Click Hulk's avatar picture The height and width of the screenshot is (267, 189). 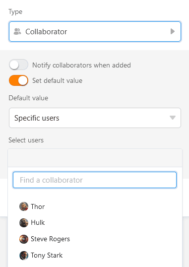click(24, 223)
